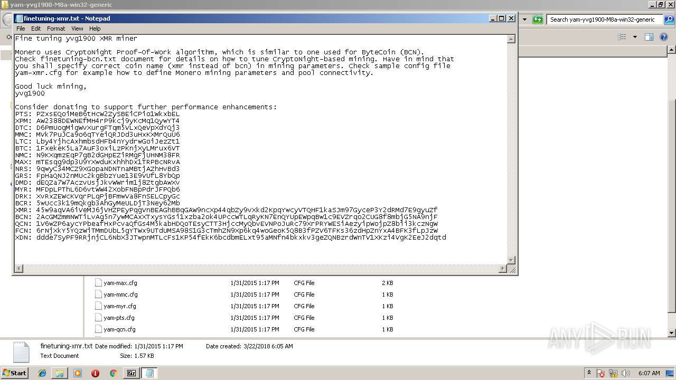676x380 pixels.
Task: Click the volume speaker tray icon
Action: [x=626, y=373]
